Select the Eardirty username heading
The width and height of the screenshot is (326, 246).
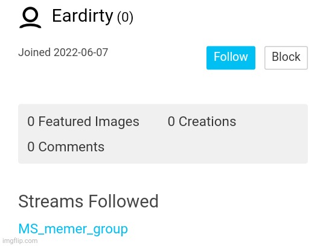(82, 16)
